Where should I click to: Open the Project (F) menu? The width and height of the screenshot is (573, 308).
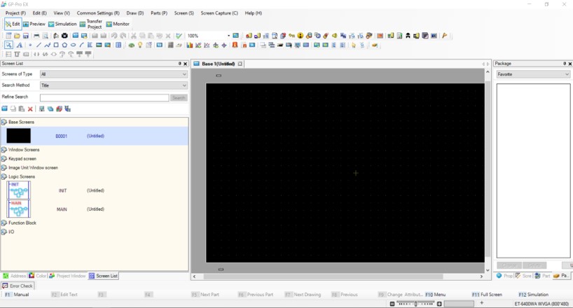15,13
